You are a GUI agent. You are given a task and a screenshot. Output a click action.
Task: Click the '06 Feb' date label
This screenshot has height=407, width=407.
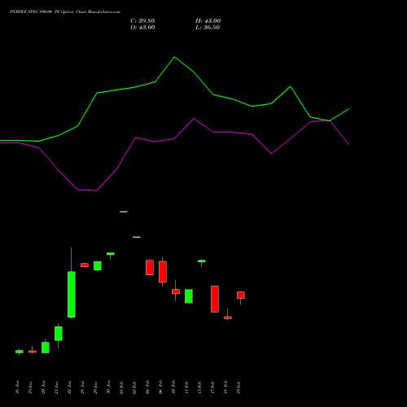point(160,387)
